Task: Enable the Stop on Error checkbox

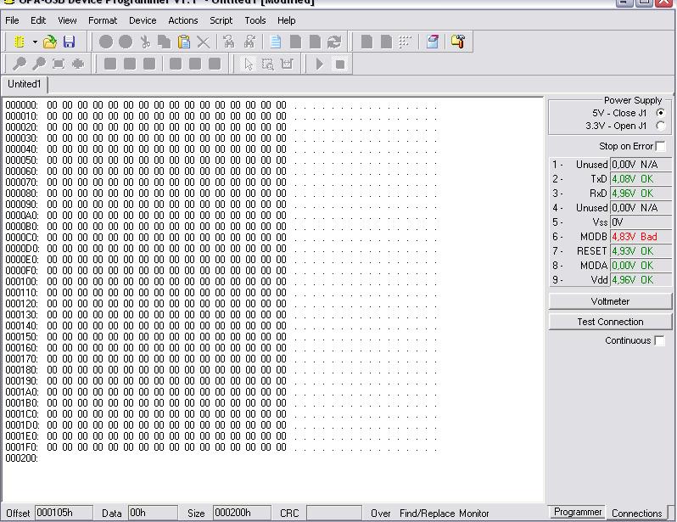Action: 661,146
